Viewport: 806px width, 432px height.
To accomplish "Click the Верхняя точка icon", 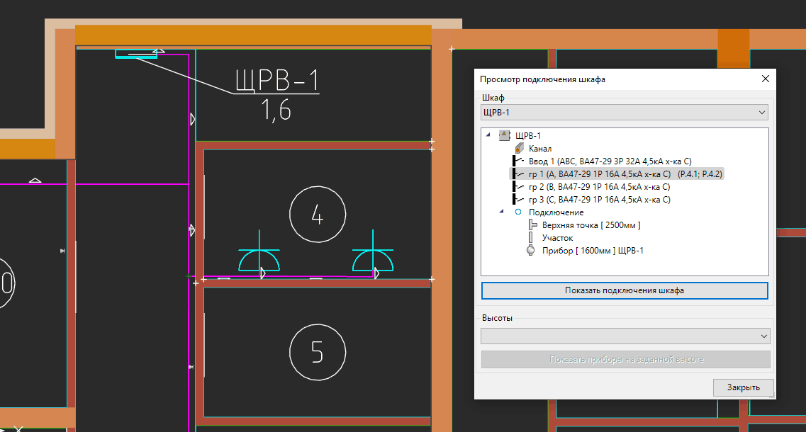I will tap(532, 225).
